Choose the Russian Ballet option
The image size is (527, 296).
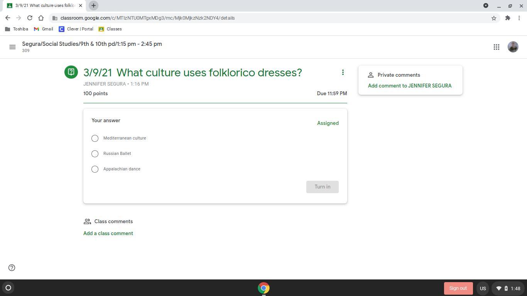[x=95, y=154]
